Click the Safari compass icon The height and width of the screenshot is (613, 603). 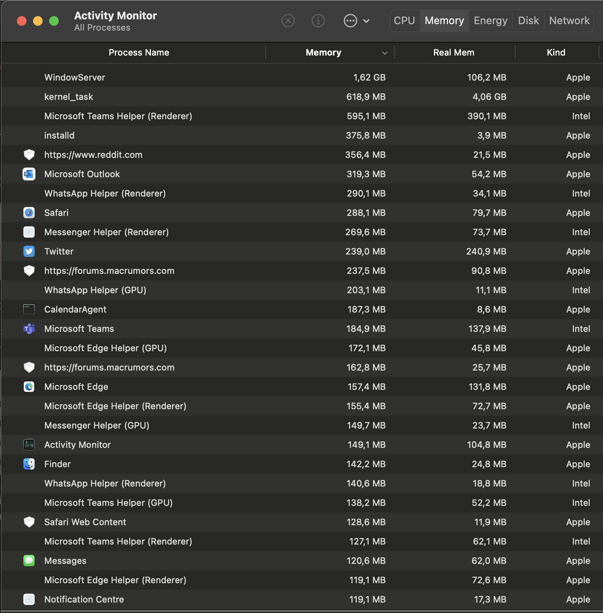29,213
